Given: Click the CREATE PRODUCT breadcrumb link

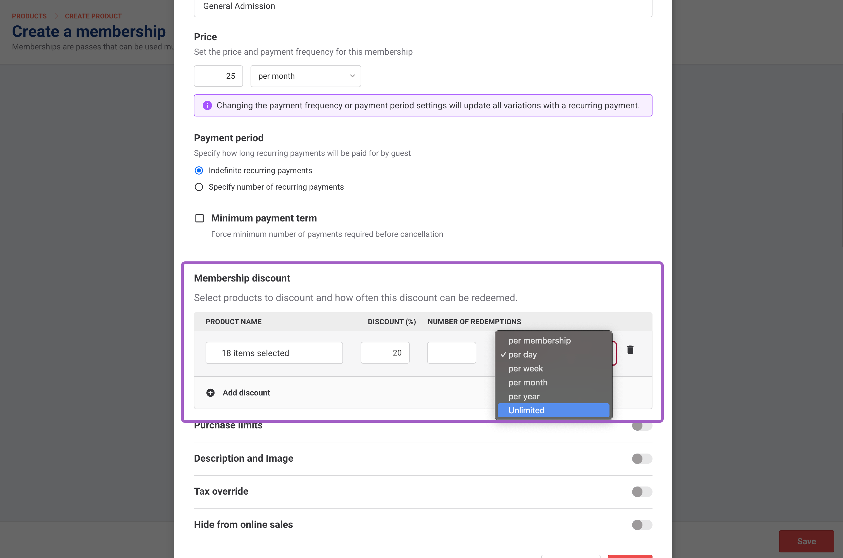Looking at the screenshot, I should pyautogui.click(x=93, y=16).
